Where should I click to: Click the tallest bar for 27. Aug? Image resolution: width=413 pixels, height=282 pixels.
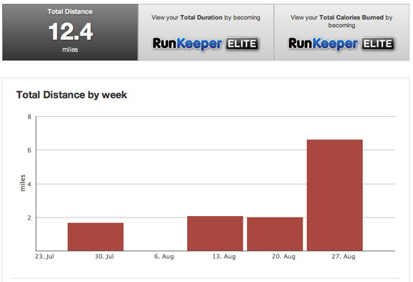coord(334,195)
